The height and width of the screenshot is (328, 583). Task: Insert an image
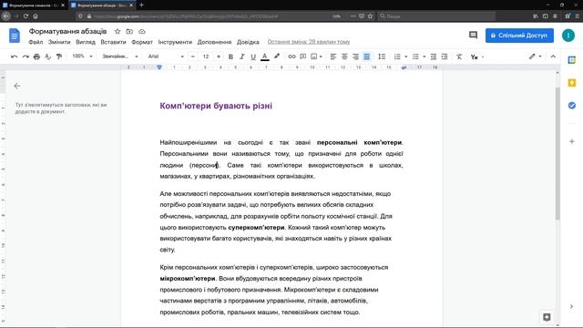coord(314,56)
